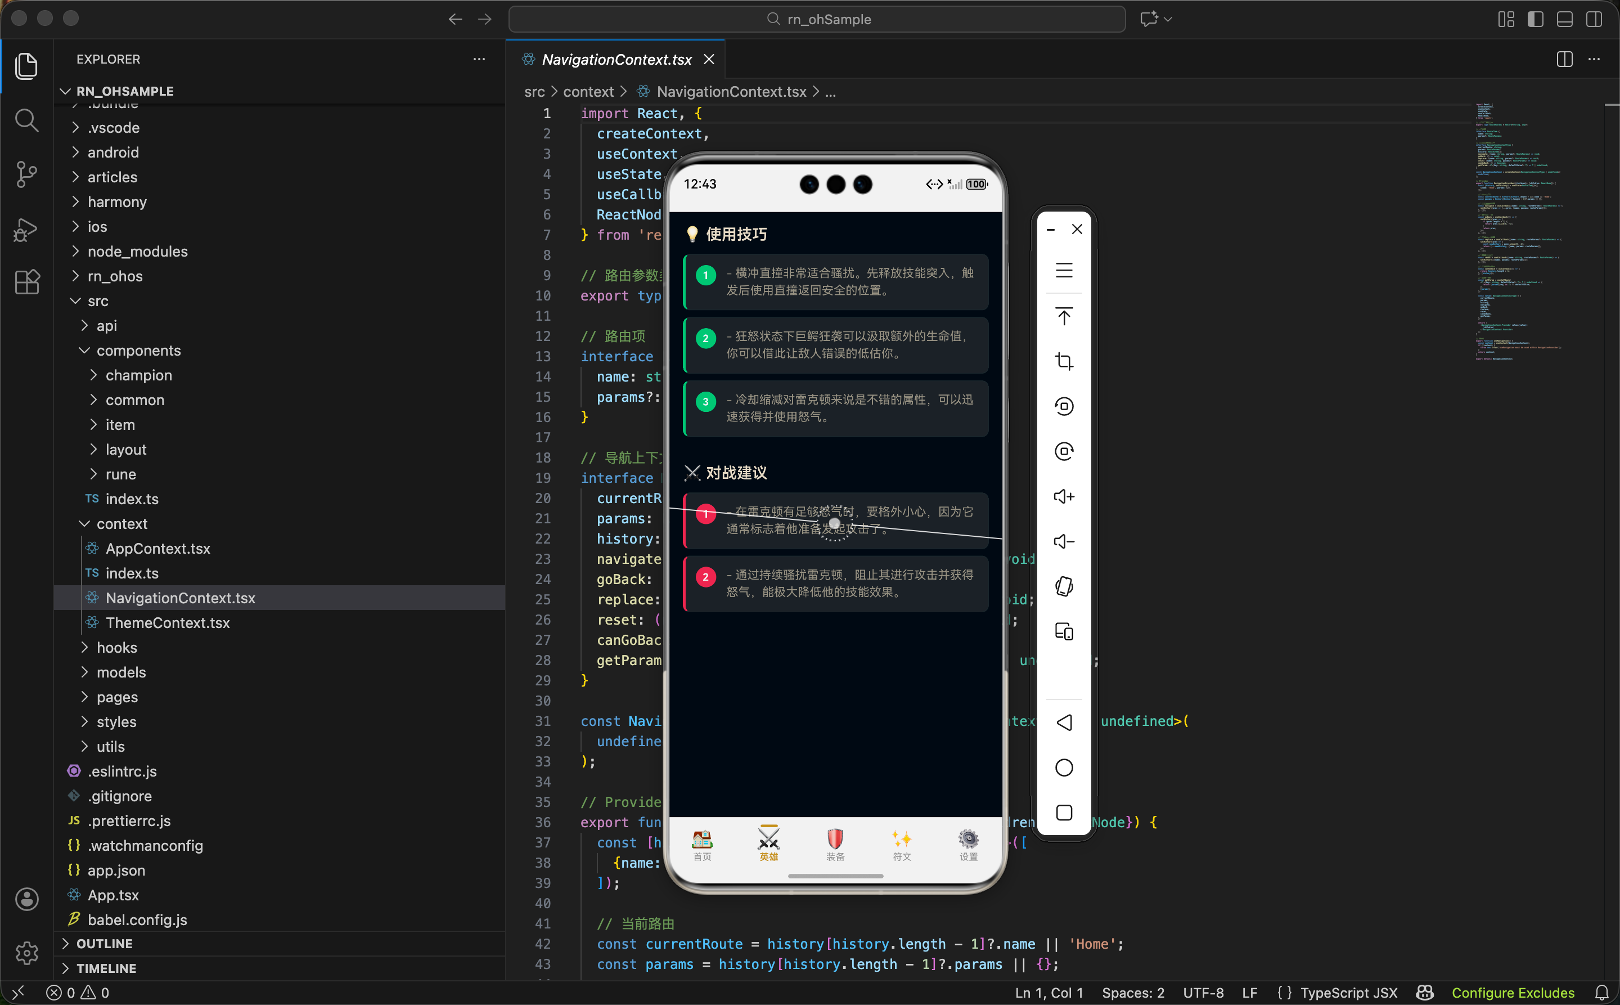Open the 符文 tab in the app
The width and height of the screenshot is (1620, 1005).
click(902, 844)
